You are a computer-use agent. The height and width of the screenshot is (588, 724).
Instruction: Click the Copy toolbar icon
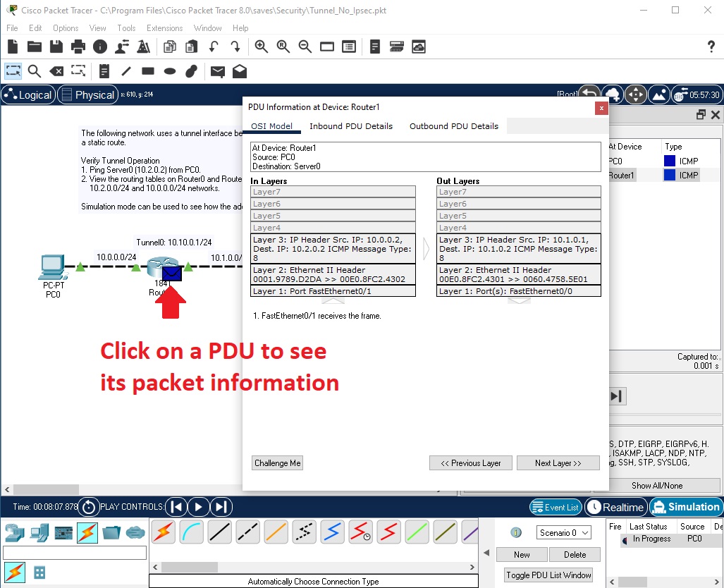[170, 47]
